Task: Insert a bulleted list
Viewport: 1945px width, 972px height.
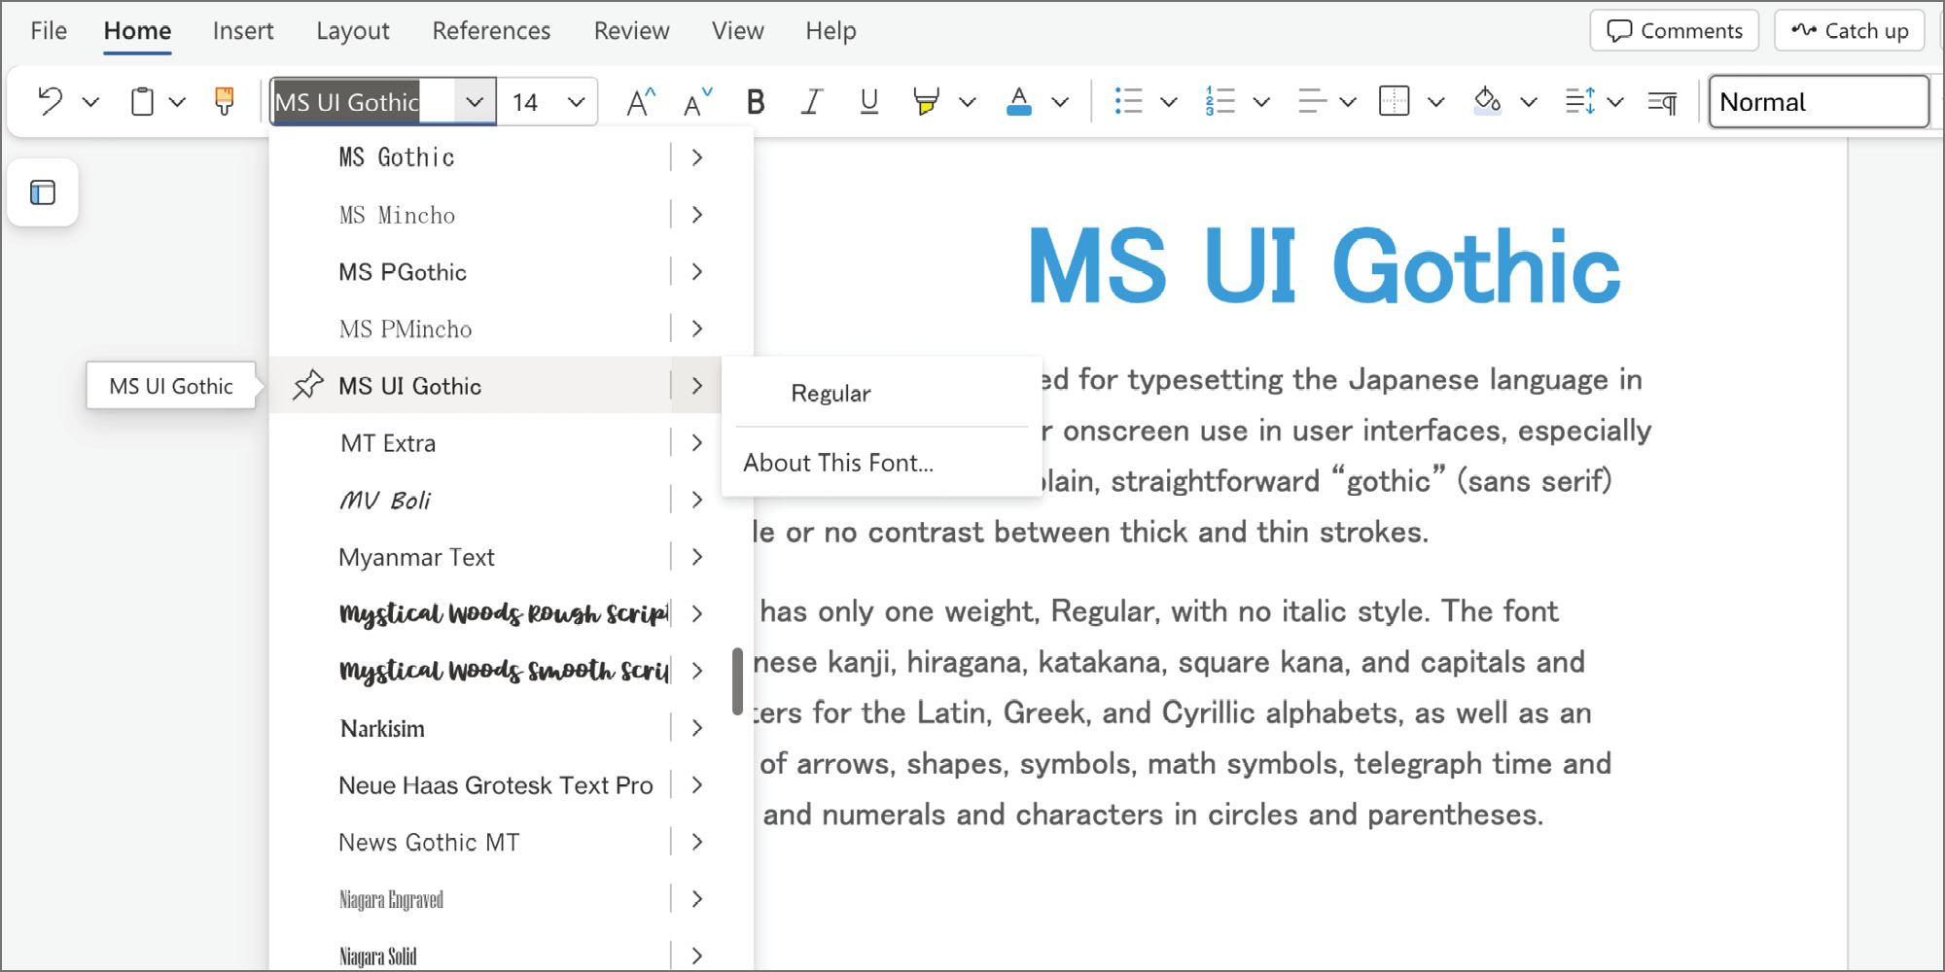Action: click(x=1128, y=101)
